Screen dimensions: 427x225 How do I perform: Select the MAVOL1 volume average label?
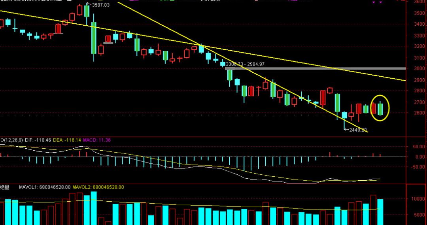click(x=45, y=187)
